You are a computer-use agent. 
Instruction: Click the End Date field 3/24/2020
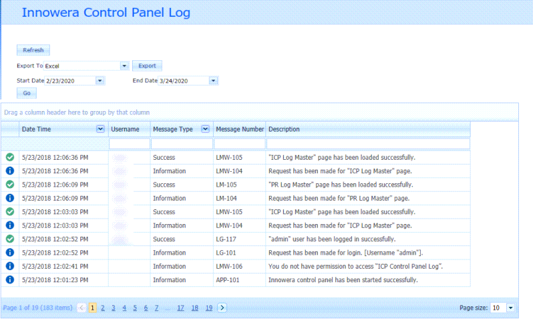point(184,81)
